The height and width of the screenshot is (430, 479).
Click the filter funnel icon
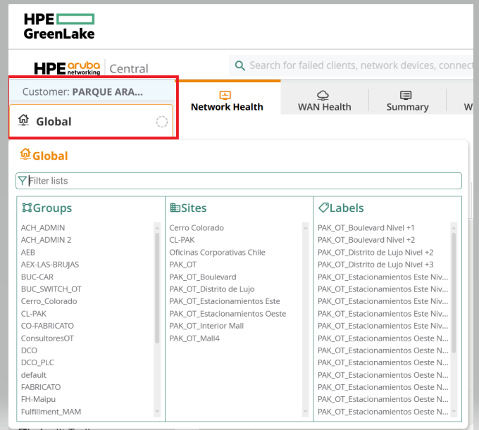(22, 181)
